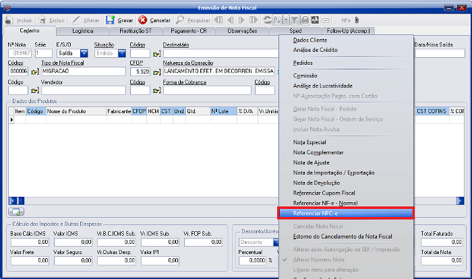Click the Forma de Cobrança lookup icon
This screenshot has width=472, height=279.
tap(156, 90)
